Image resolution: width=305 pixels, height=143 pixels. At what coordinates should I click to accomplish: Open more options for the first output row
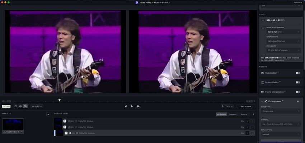[x=252, y=121]
